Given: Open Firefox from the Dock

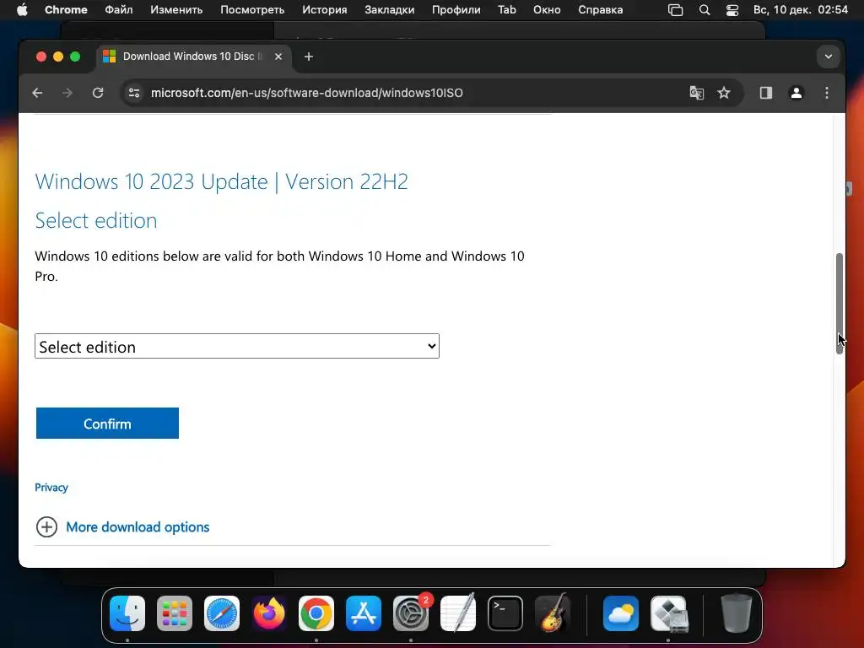Looking at the screenshot, I should pyautogui.click(x=269, y=613).
